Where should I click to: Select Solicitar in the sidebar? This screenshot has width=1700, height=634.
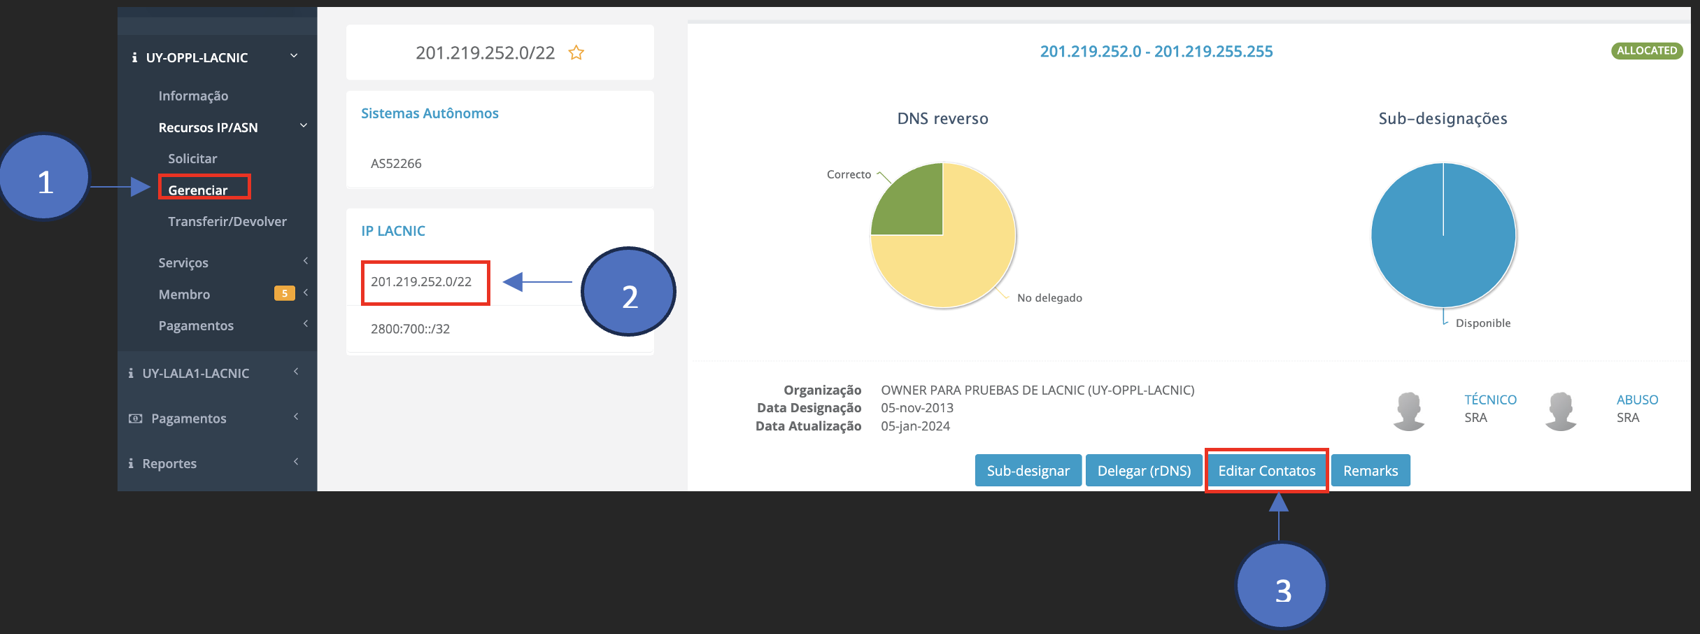(x=192, y=159)
